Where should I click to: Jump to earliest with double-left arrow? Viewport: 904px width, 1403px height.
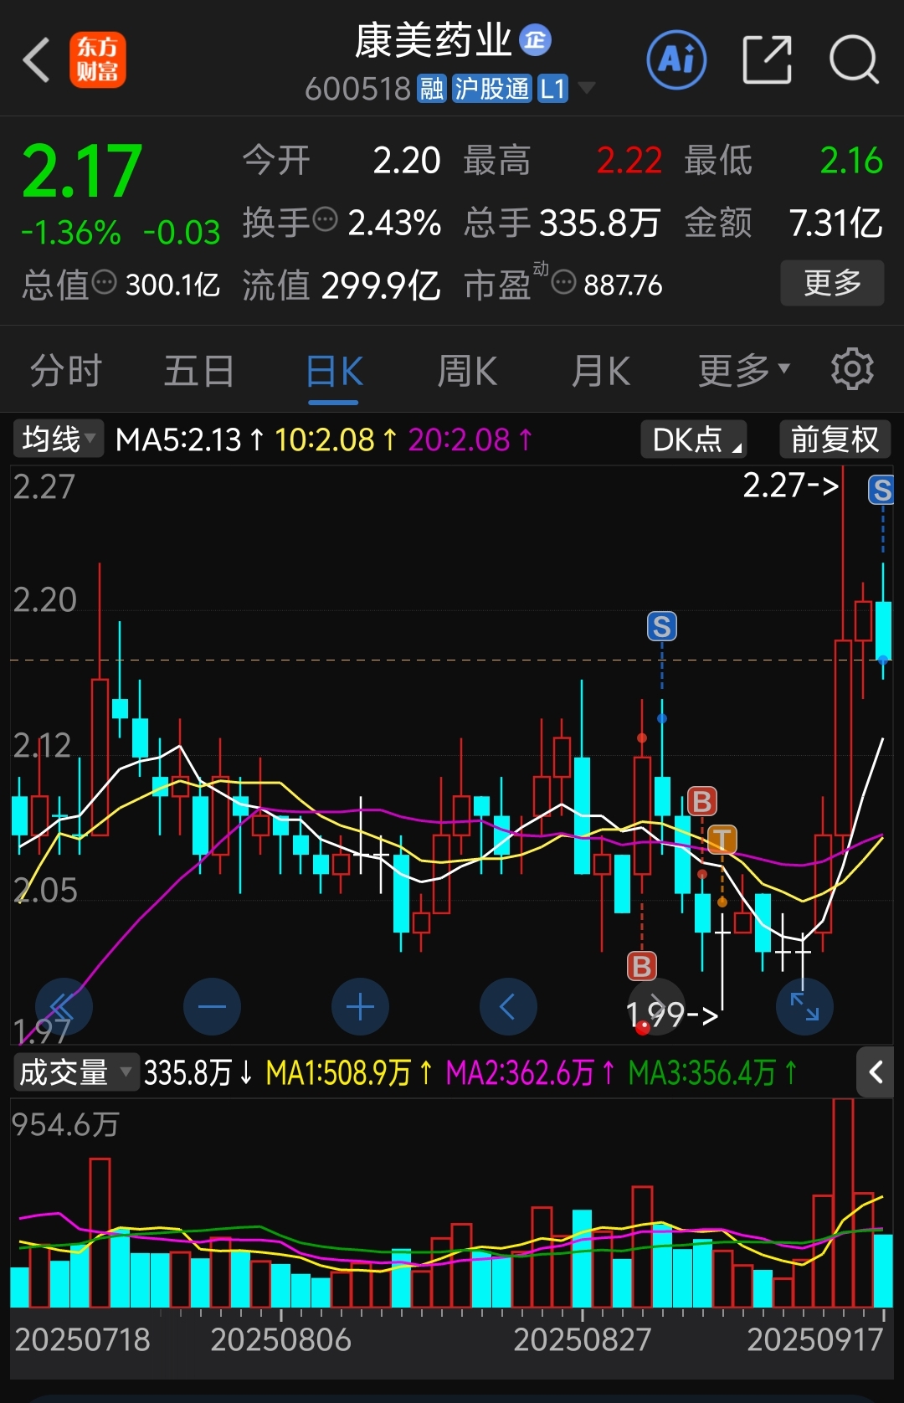pyautogui.click(x=64, y=1006)
